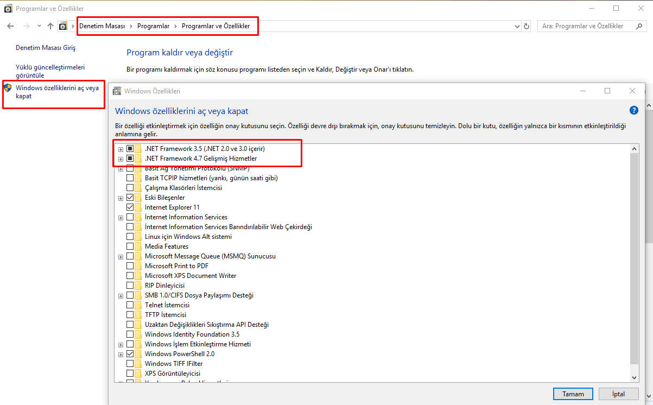
Task: Click the search magnifier icon
Action: tap(638, 26)
